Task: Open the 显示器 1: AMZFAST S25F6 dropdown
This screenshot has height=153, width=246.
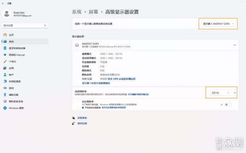Action: (218, 24)
